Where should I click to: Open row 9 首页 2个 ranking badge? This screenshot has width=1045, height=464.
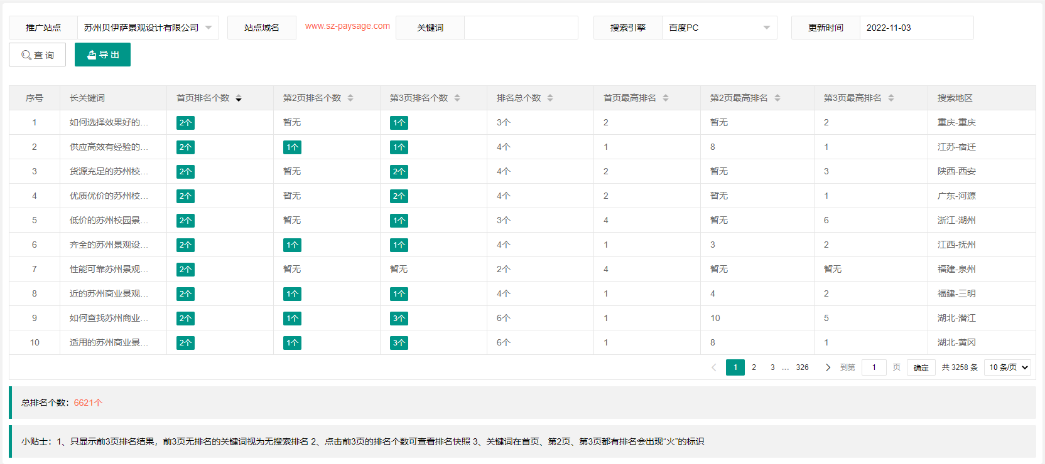click(x=185, y=319)
